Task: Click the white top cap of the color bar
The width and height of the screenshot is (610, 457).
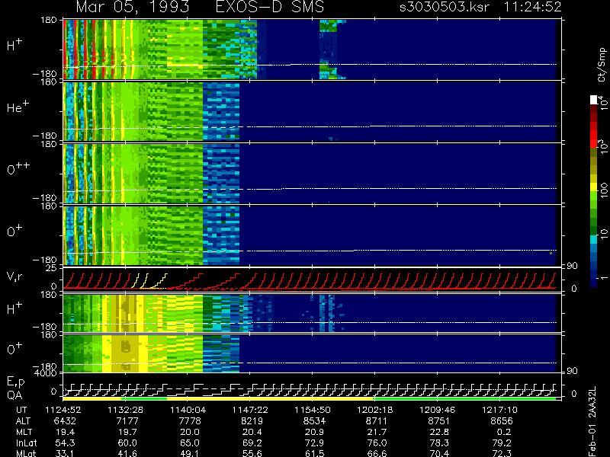Action: tap(594, 100)
